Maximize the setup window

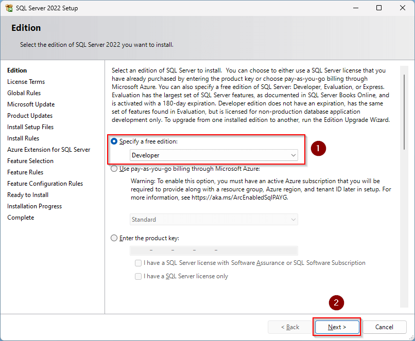379,8
